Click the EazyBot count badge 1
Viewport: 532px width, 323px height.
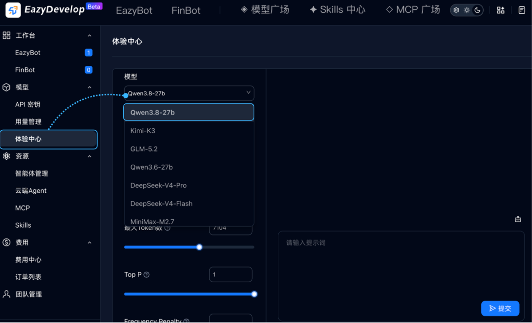88,53
